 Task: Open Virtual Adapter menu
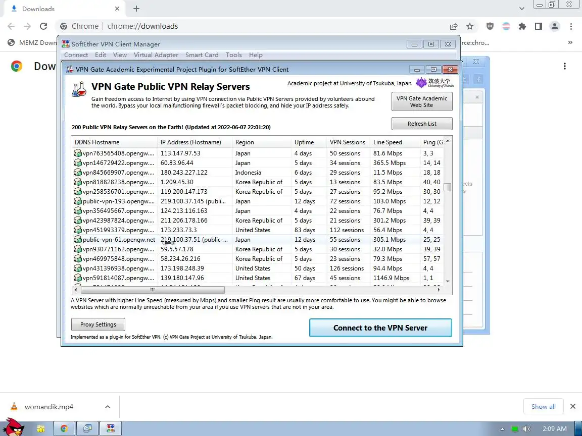[156, 55]
